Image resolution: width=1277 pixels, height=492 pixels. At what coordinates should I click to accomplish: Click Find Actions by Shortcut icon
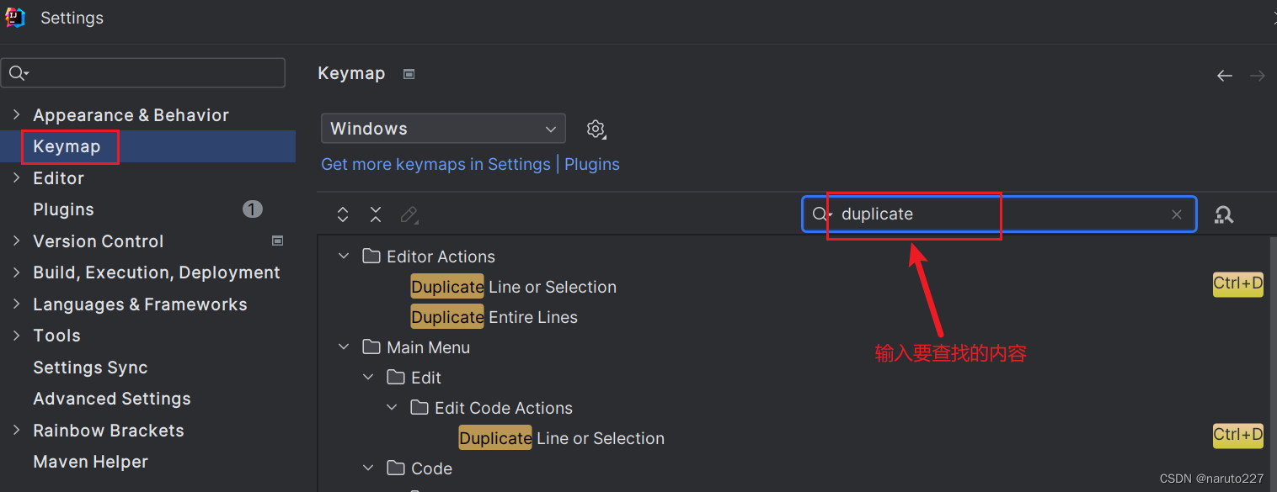1224,214
